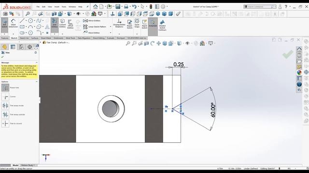Select the Corner trim option

tap(5, 97)
